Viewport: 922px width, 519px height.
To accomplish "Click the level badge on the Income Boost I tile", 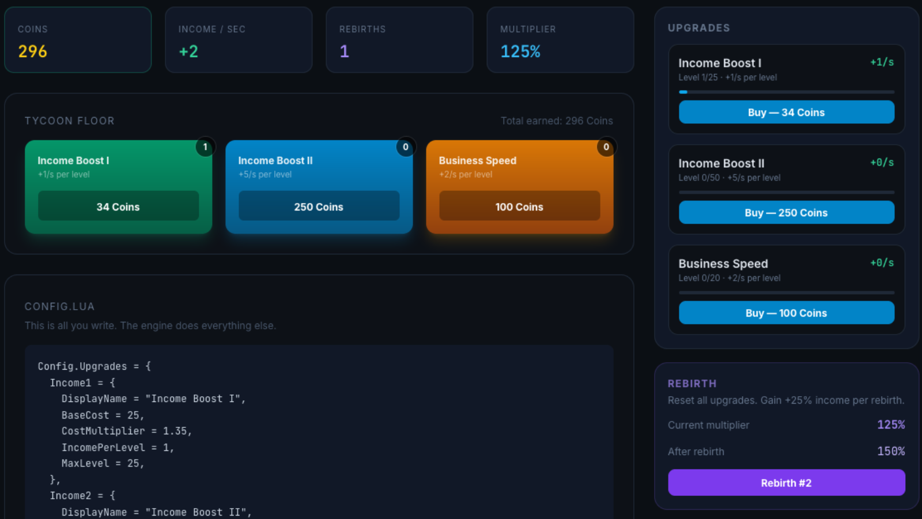I will [x=205, y=147].
